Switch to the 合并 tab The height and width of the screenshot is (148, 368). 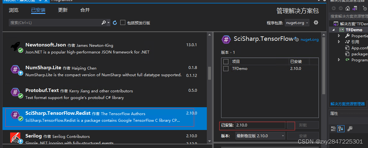[85, 10]
